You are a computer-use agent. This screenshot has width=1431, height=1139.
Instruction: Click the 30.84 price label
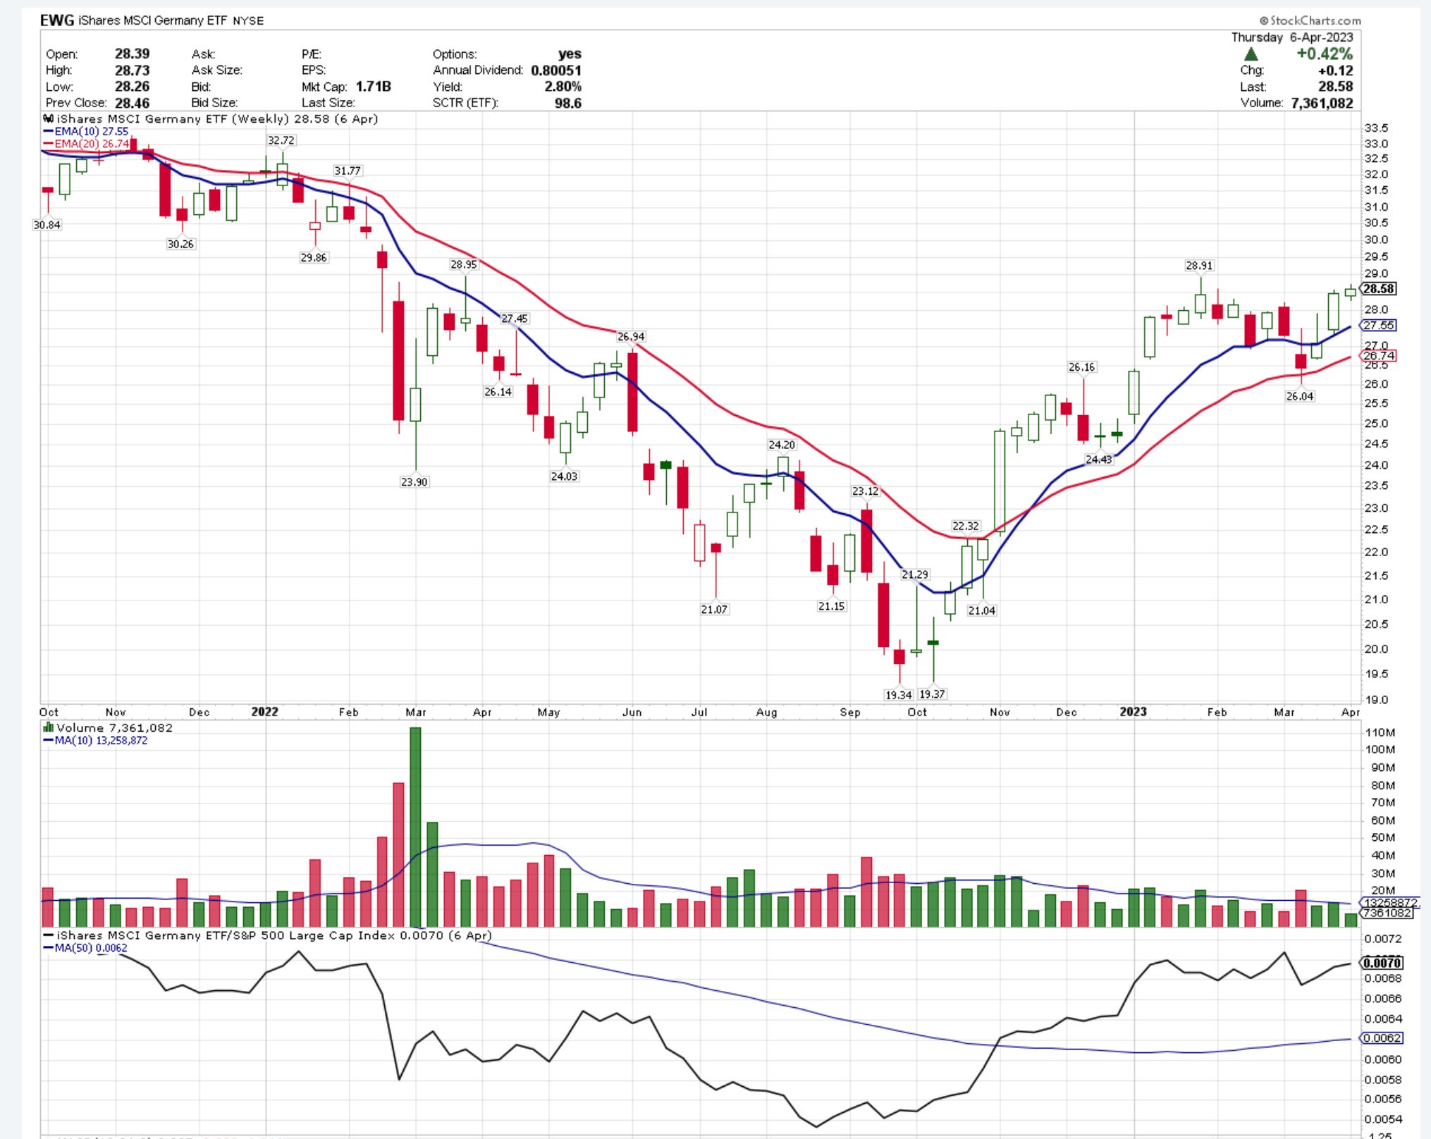[x=47, y=225]
